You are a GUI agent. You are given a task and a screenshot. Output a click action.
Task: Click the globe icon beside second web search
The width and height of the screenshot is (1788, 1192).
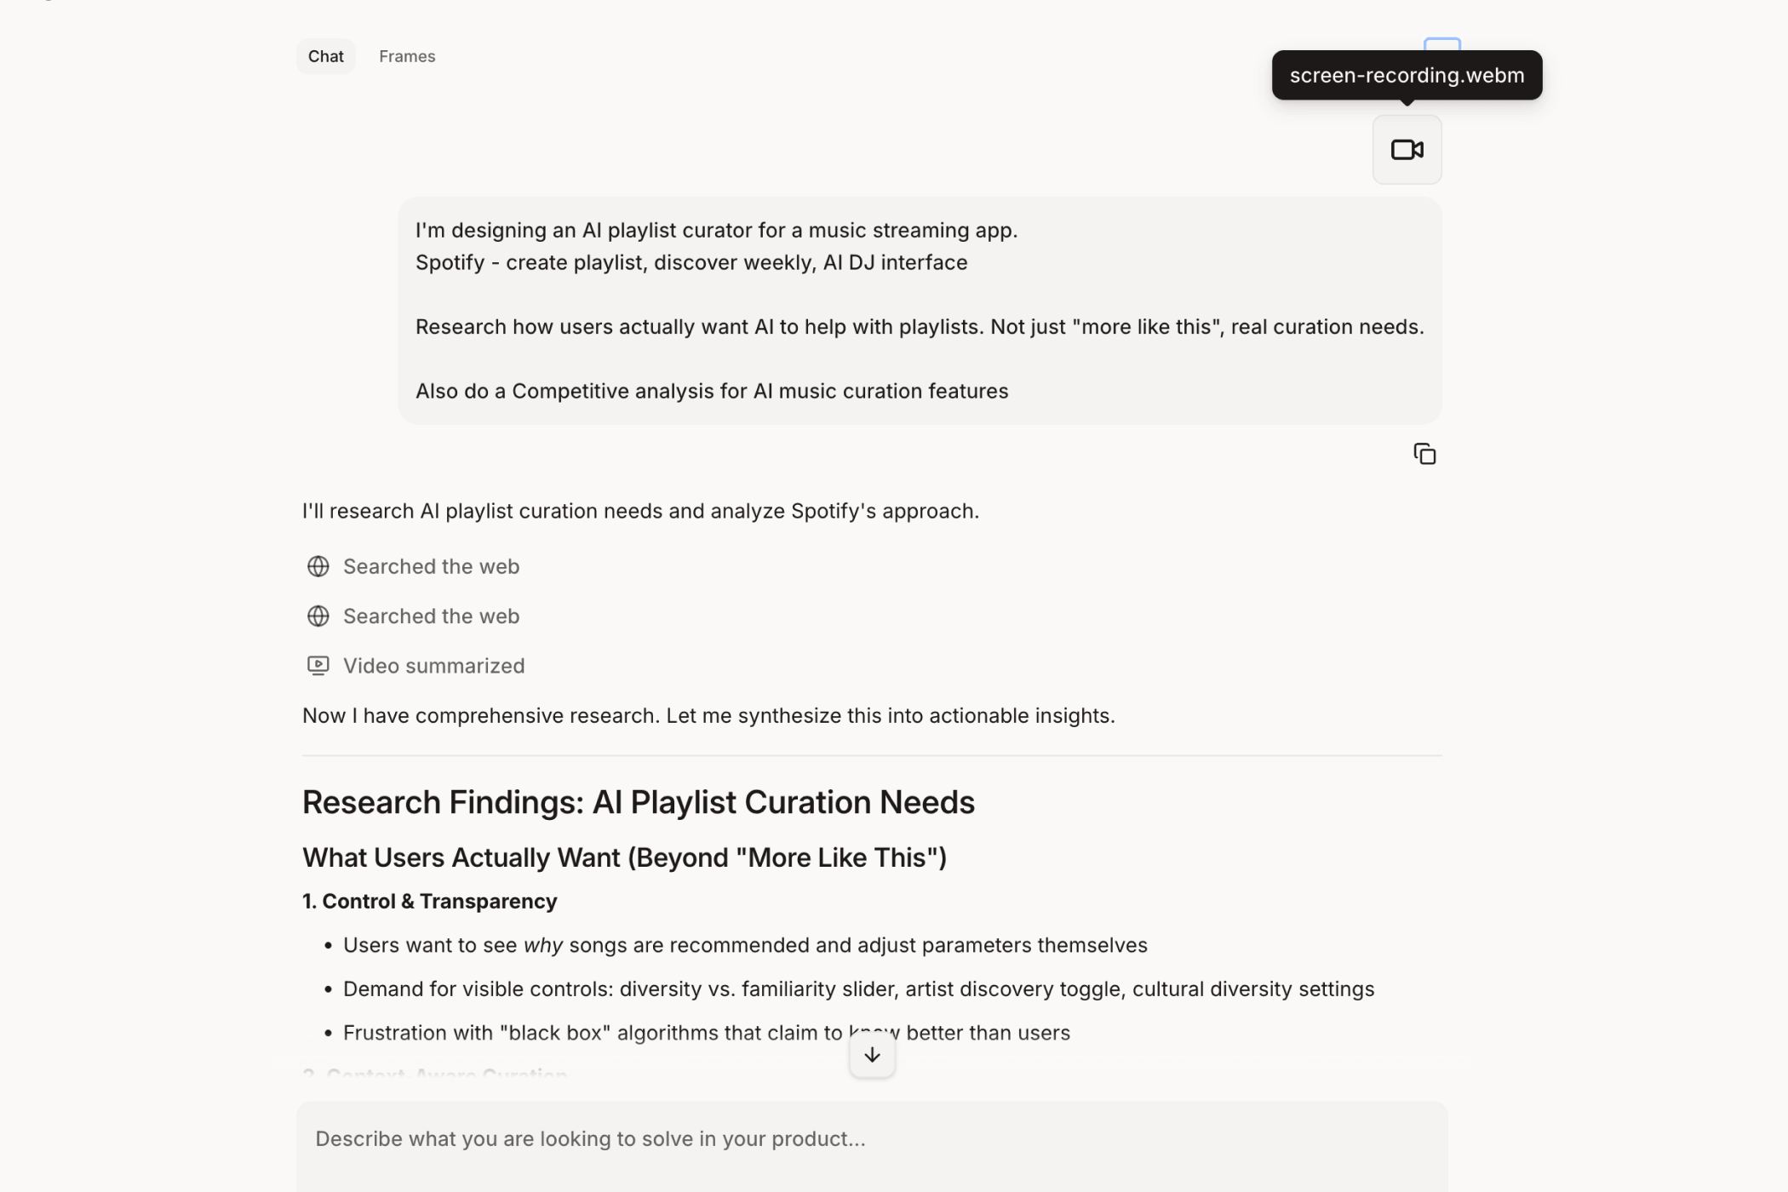[x=318, y=616]
